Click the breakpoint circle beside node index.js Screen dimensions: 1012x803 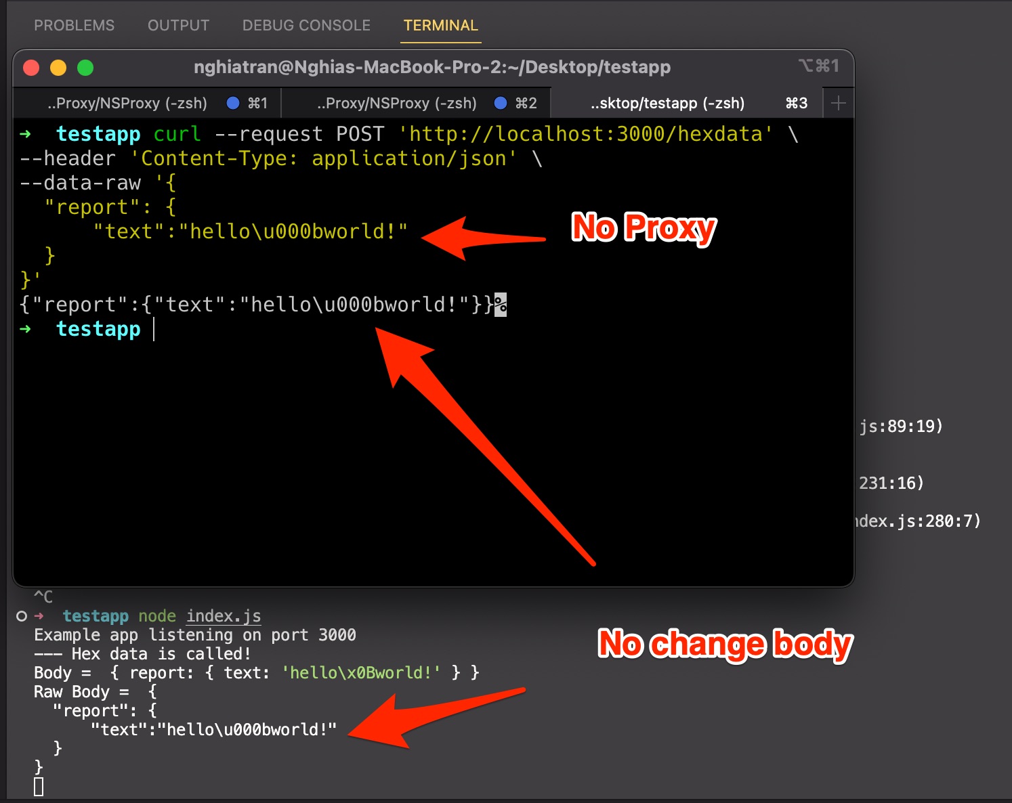21,616
